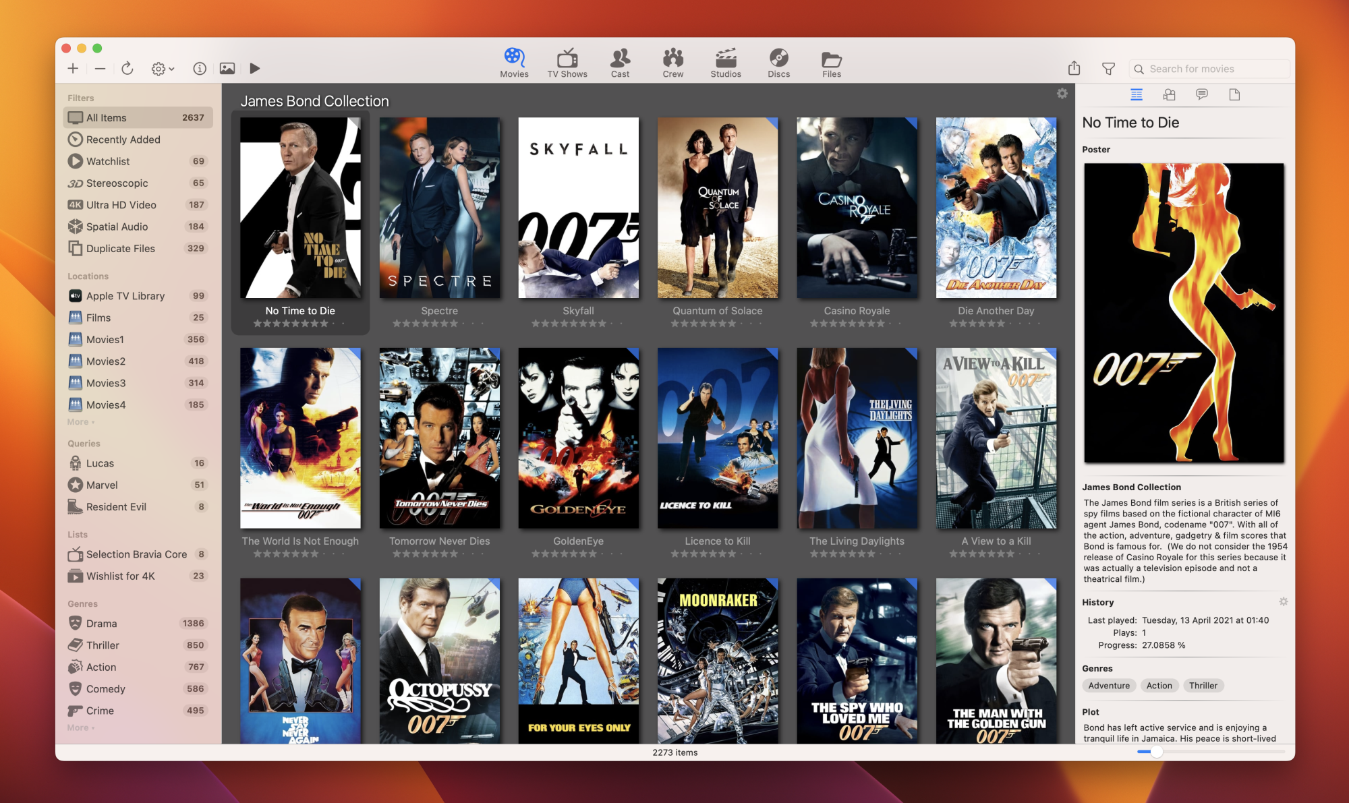Open the gear actions dropdown in toolbar
1349x803 pixels.
pyautogui.click(x=162, y=68)
